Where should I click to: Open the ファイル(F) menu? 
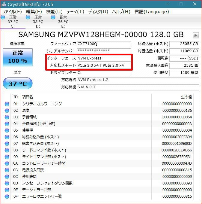pyautogui.click(x=12, y=12)
